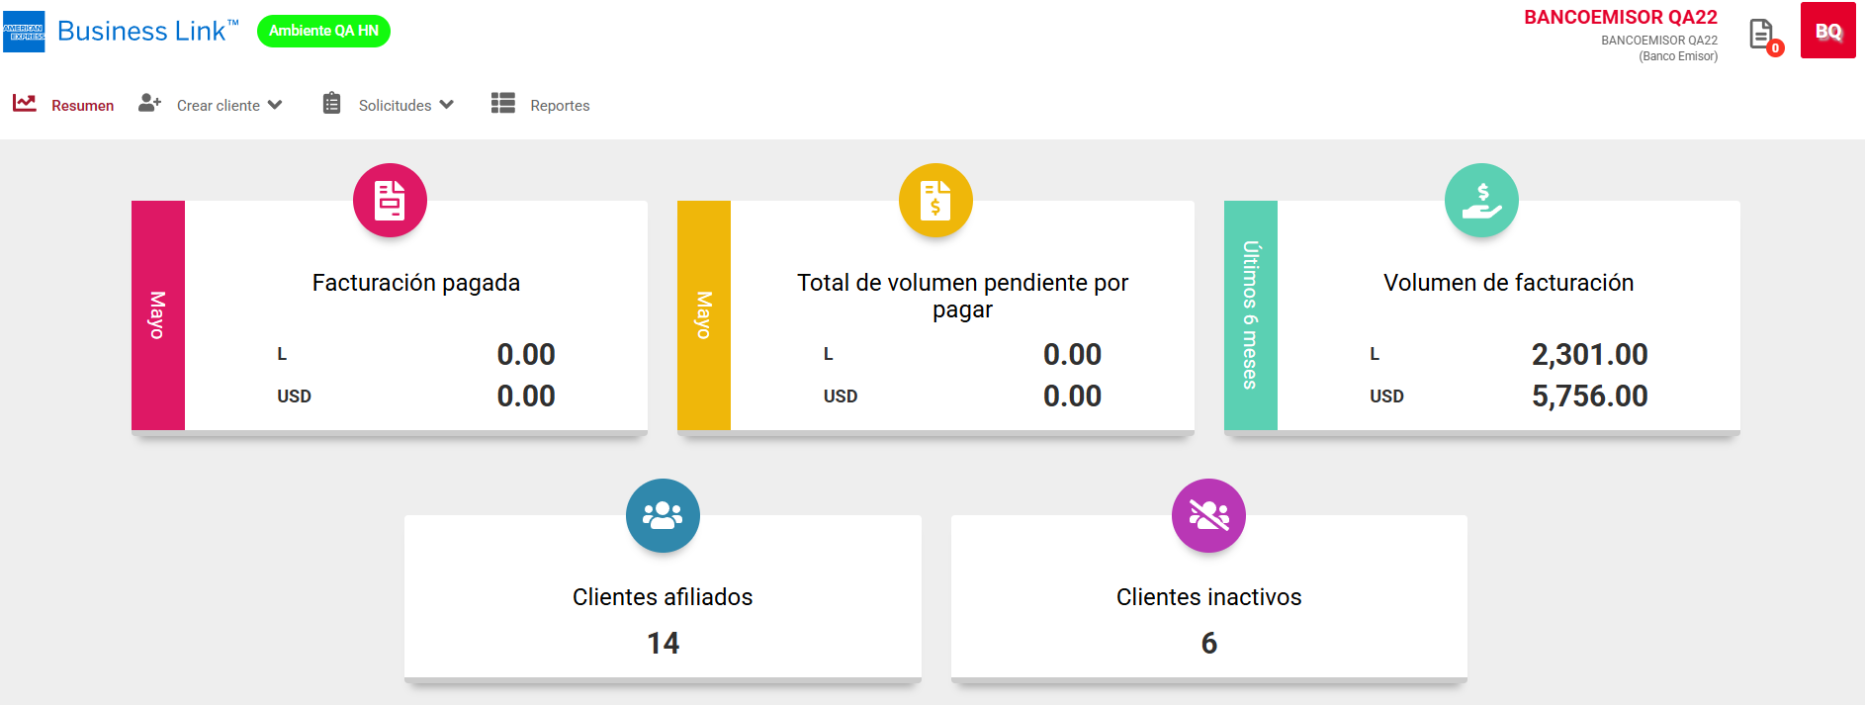This screenshot has height=705, width=1865.
Task: Open the Clientes afiliados card count
Action: pyautogui.click(x=663, y=643)
